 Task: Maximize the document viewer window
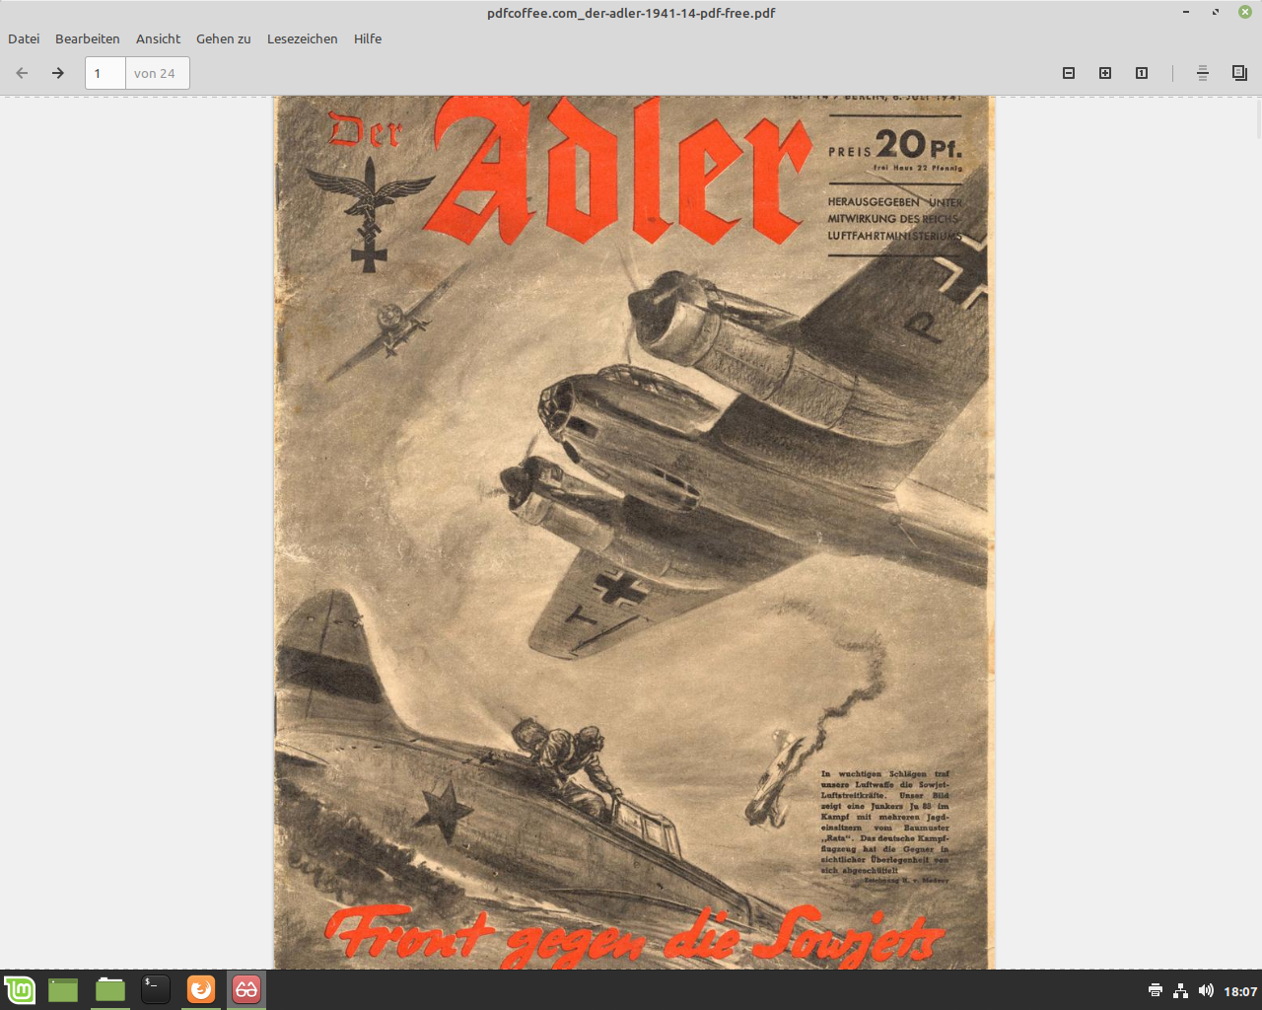[1216, 12]
